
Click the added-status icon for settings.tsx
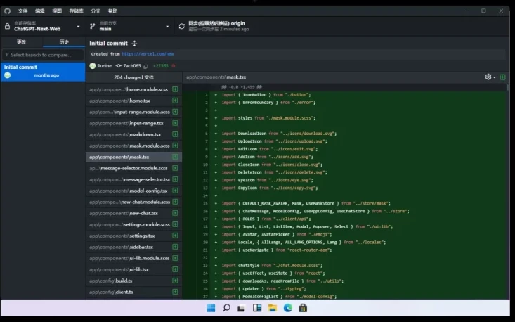[x=175, y=236]
